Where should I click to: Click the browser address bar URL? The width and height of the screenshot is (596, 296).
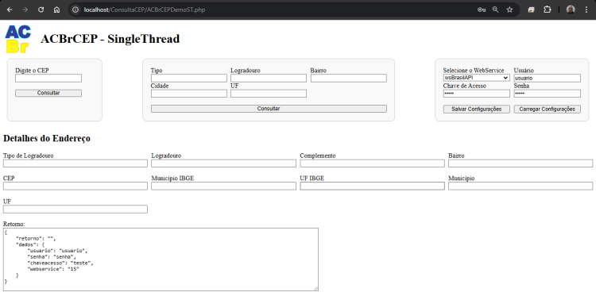pyautogui.click(x=145, y=10)
